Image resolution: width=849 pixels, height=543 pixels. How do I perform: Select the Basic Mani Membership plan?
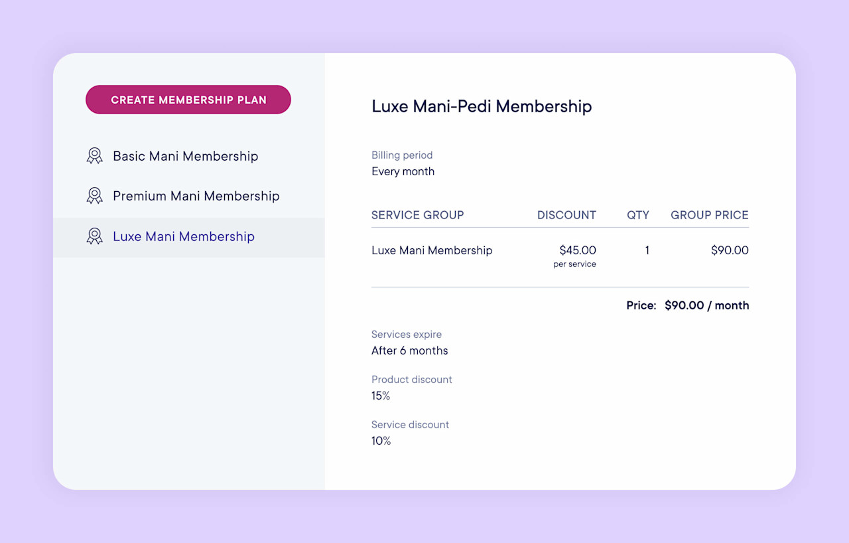coord(185,156)
